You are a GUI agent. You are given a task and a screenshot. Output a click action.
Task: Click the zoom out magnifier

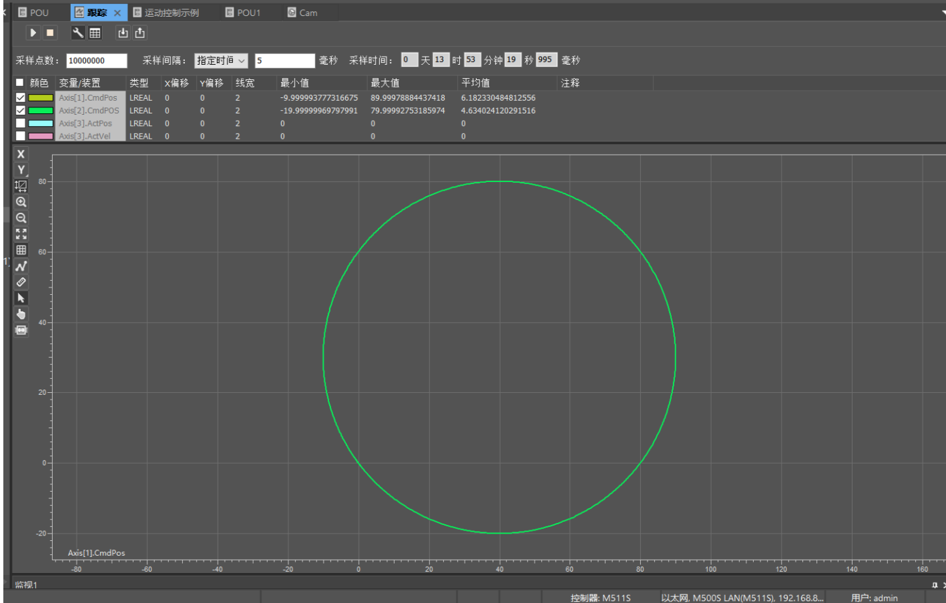tap(21, 218)
